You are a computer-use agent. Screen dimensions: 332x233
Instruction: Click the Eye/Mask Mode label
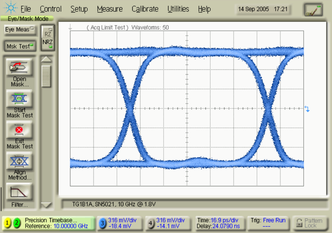point(28,19)
